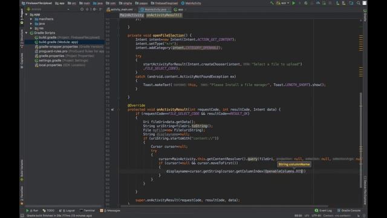This screenshot has height=218, width=387.
Task: Open Gradle panel on right edge
Action: [x=365, y=16]
